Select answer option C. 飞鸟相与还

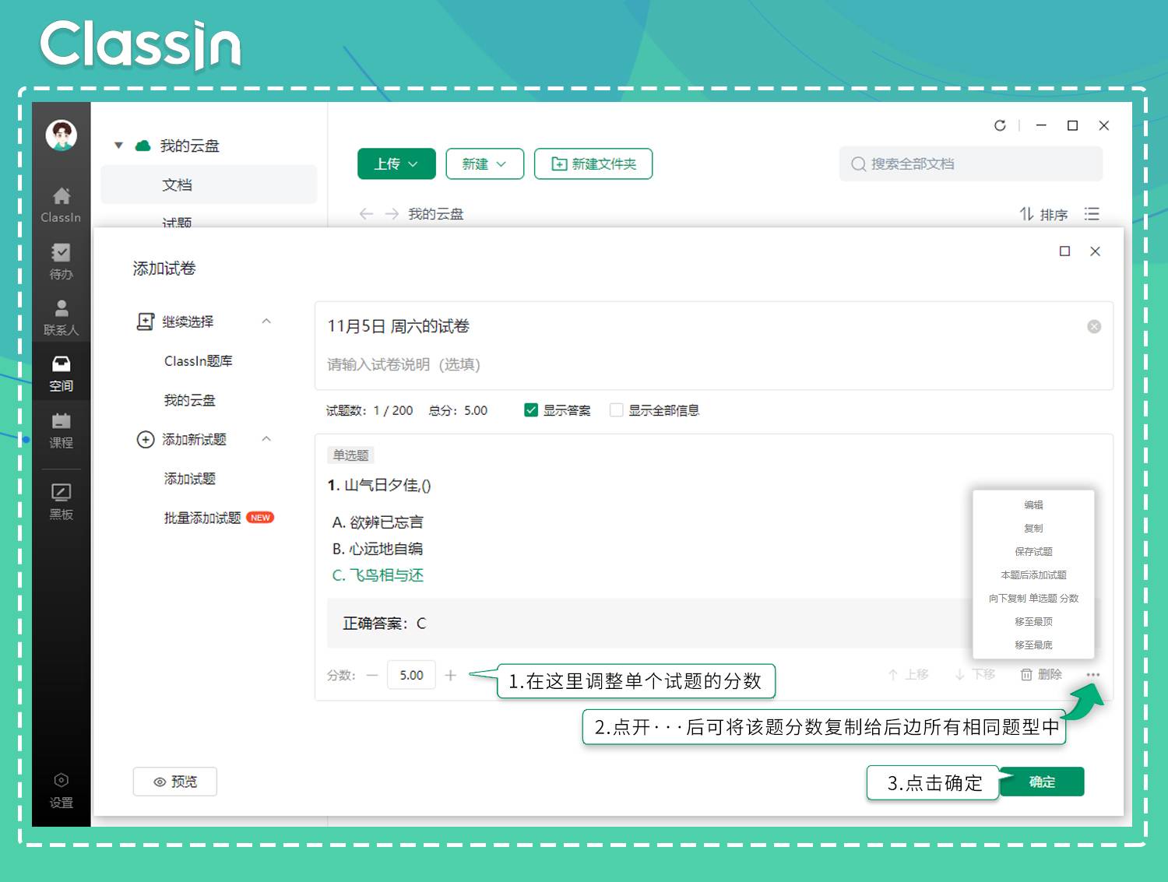378,575
